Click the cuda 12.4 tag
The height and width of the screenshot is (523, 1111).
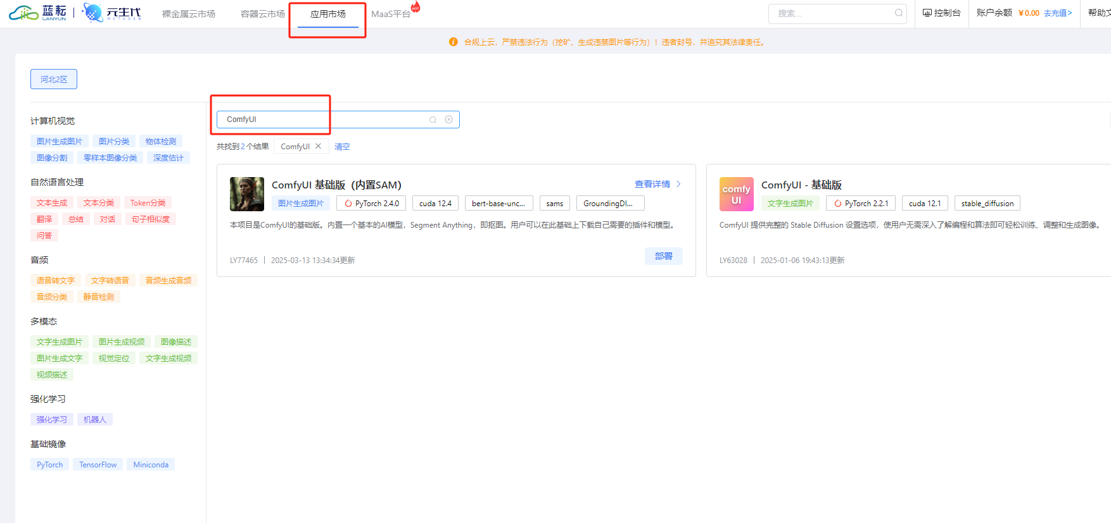tap(436, 204)
